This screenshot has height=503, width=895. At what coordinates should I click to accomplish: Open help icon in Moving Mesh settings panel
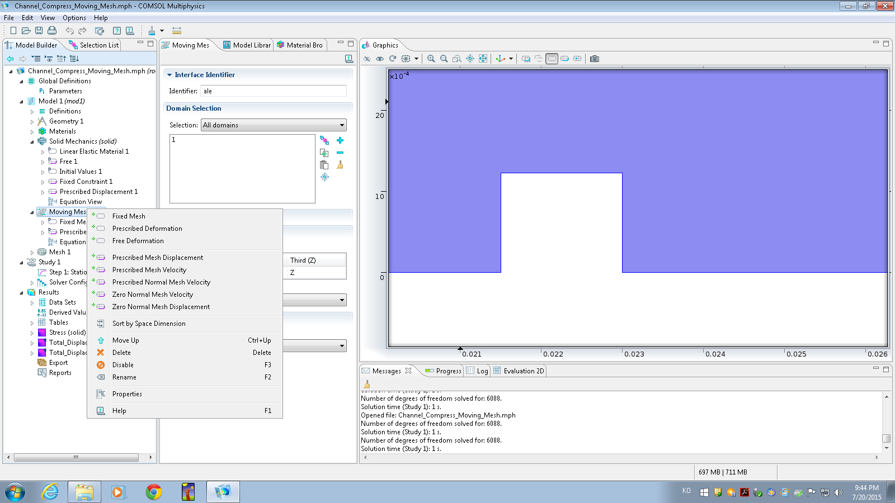pos(349,59)
